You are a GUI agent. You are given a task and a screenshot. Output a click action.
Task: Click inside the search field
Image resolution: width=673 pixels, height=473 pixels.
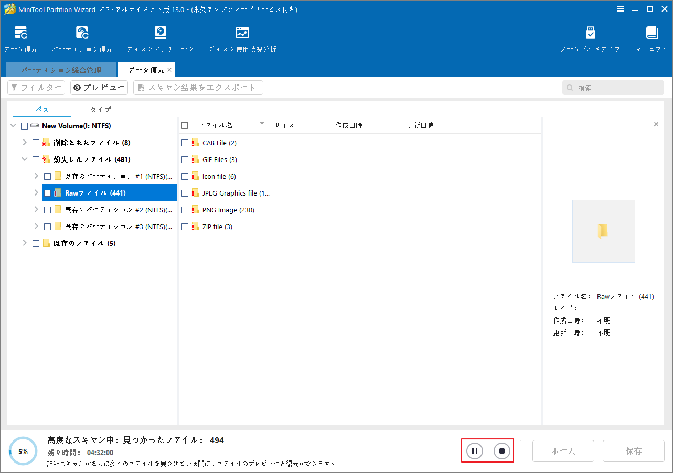pyautogui.click(x=613, y=87)
